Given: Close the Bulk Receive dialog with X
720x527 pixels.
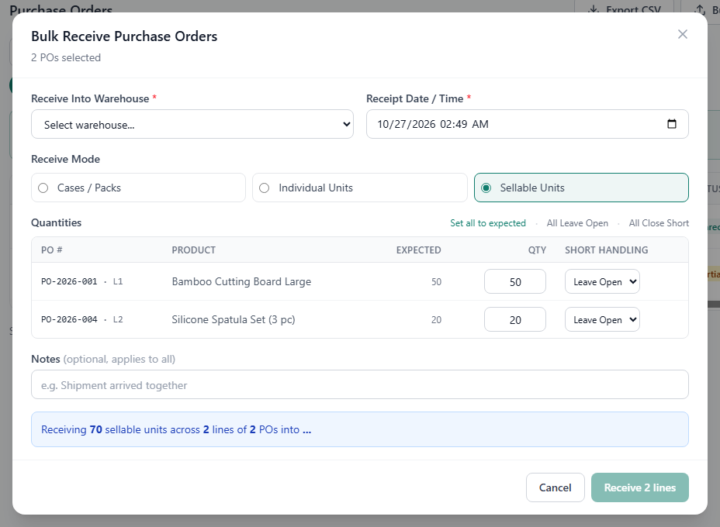Looking at the screenshot, I should point(682,34).
